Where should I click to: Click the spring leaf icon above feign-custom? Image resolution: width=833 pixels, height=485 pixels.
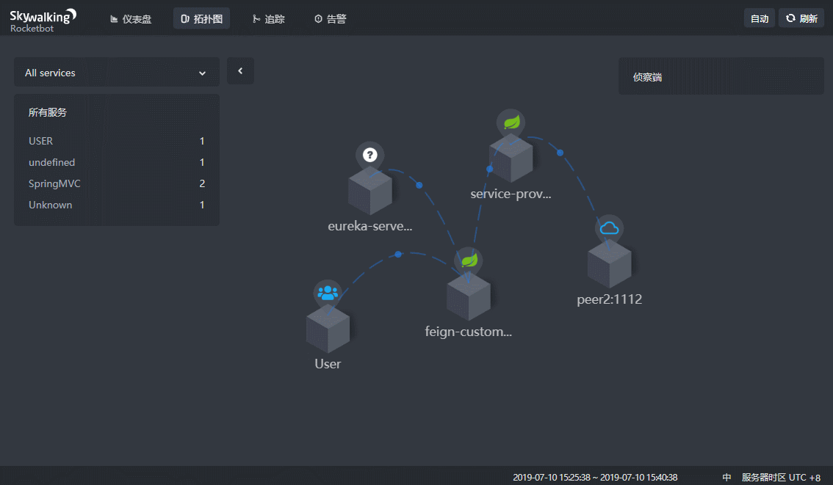pos(469,260)
